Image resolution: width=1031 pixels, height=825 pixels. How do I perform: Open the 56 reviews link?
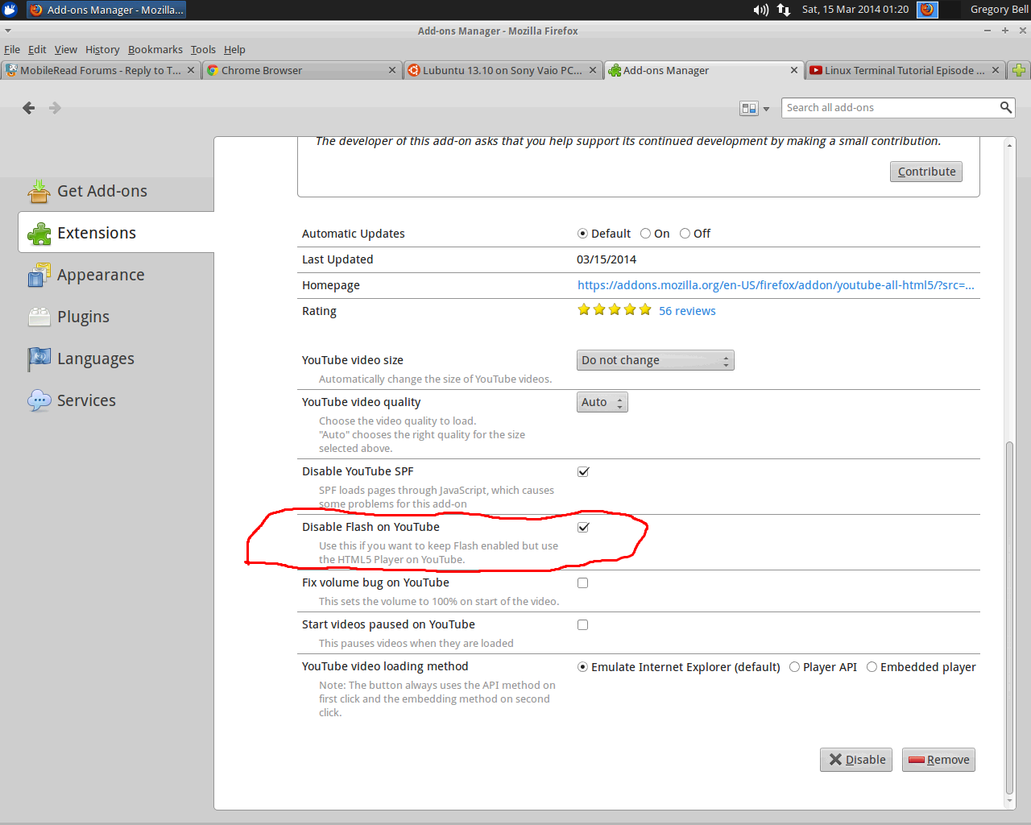point(687,311)
